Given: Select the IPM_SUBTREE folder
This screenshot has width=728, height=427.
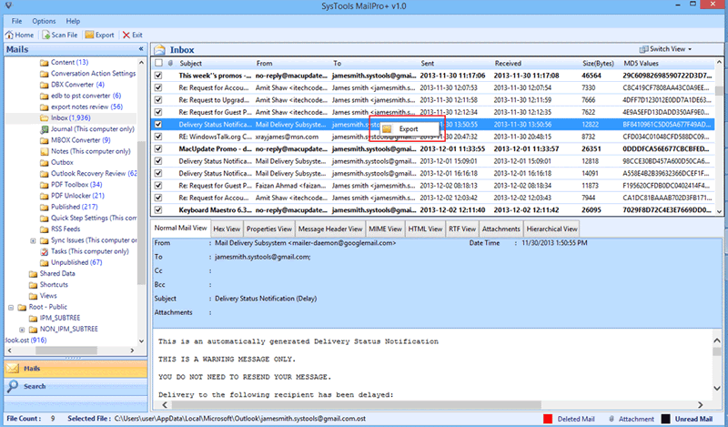Looking at the screenshot, I should pos(60,318).
